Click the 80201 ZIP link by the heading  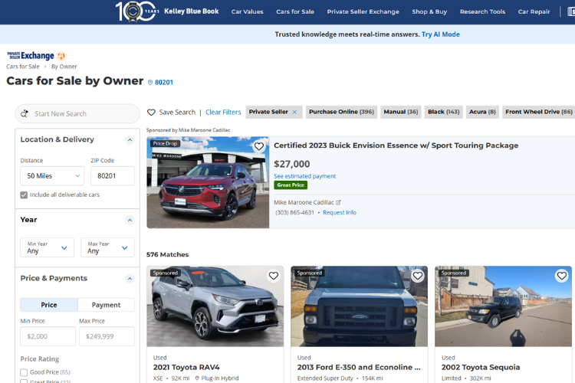click(164, 83)
